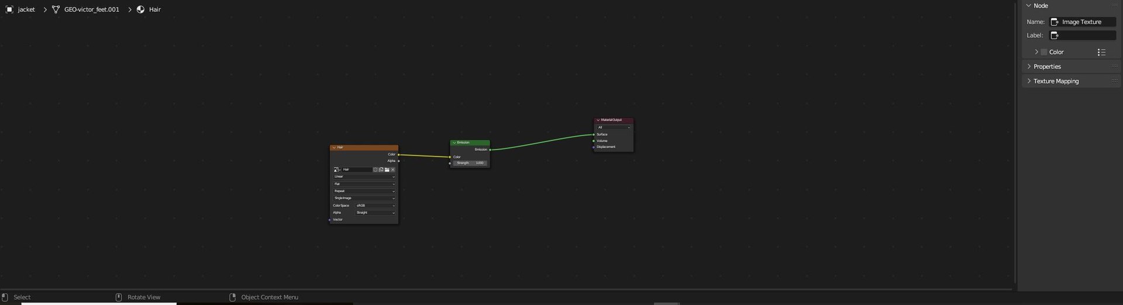Image resolution: width=1123 pixels, height=305 pixels.
Task: Click the Material Output Displacement socket
Action: (594, 147)
